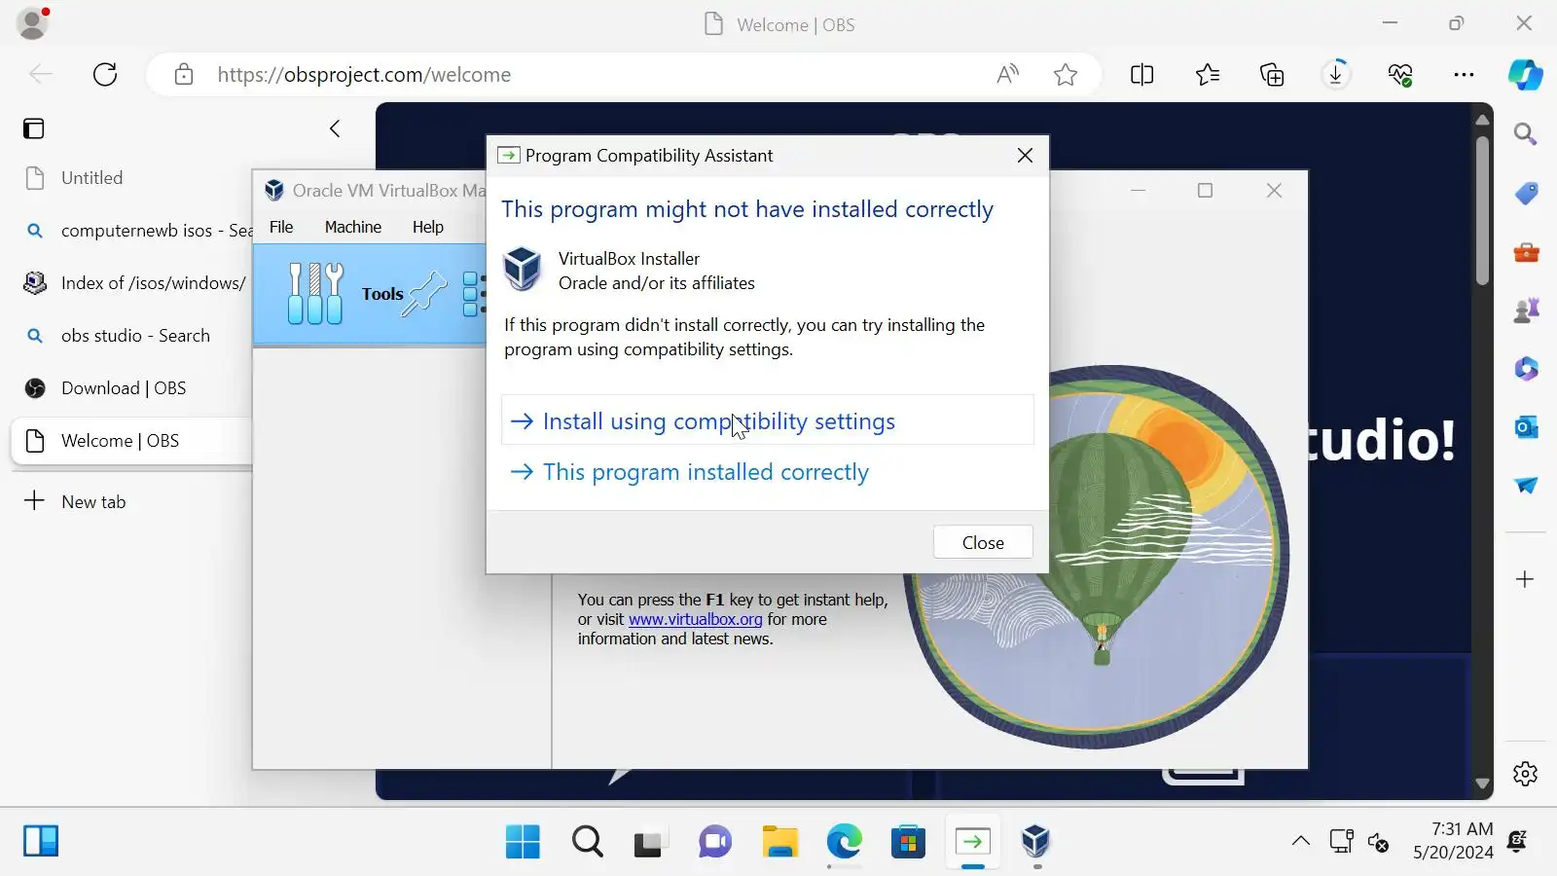Open the Favorites list

point(1208,75)
